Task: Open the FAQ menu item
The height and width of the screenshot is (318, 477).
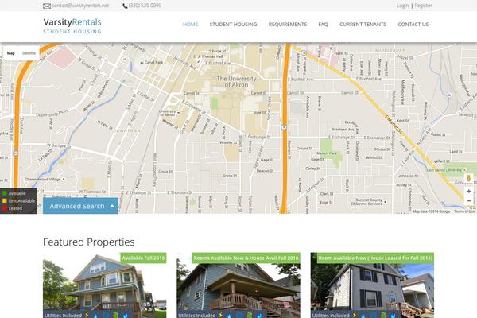Action: click(323, 25)
